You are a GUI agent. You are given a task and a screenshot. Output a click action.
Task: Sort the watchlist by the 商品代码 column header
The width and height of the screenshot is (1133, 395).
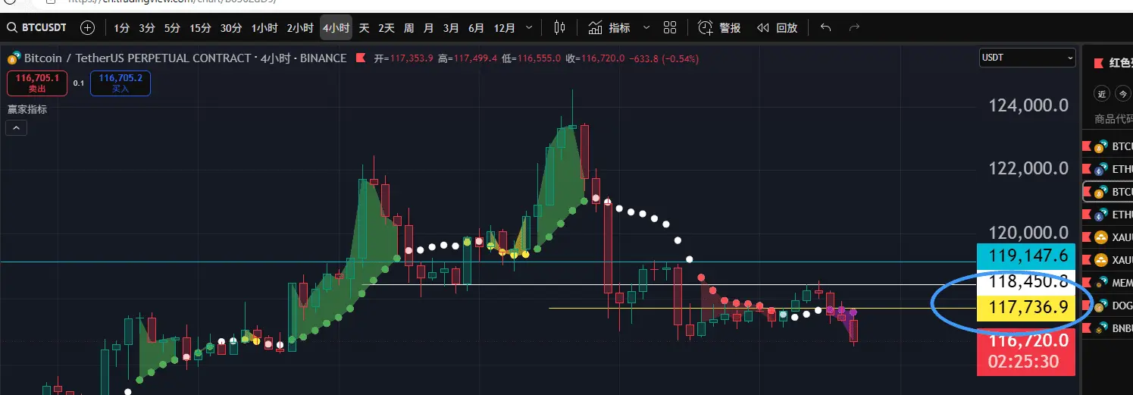coord(1113,118)
